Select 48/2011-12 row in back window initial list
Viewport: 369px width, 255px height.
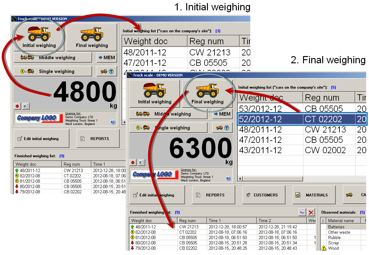186,52
